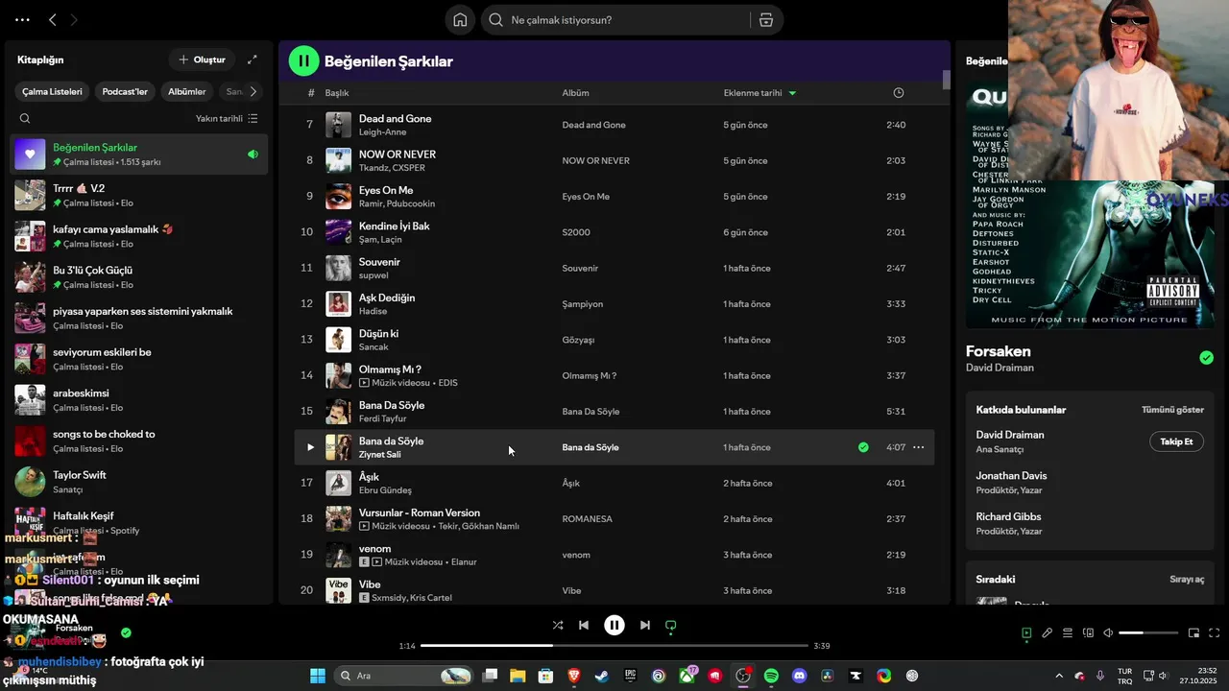Viewport: 1229px width, 691px height.
Task: Click the Windows taskbar Ara search box
Action: tap(403, 676)
